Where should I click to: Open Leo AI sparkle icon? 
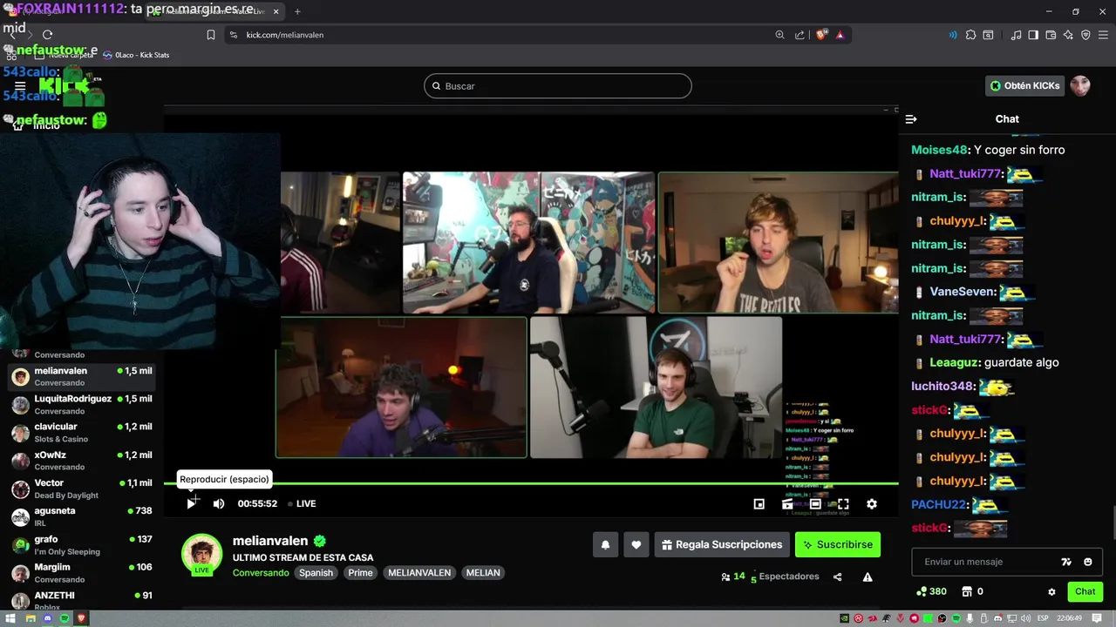(x=1068, y=35)
